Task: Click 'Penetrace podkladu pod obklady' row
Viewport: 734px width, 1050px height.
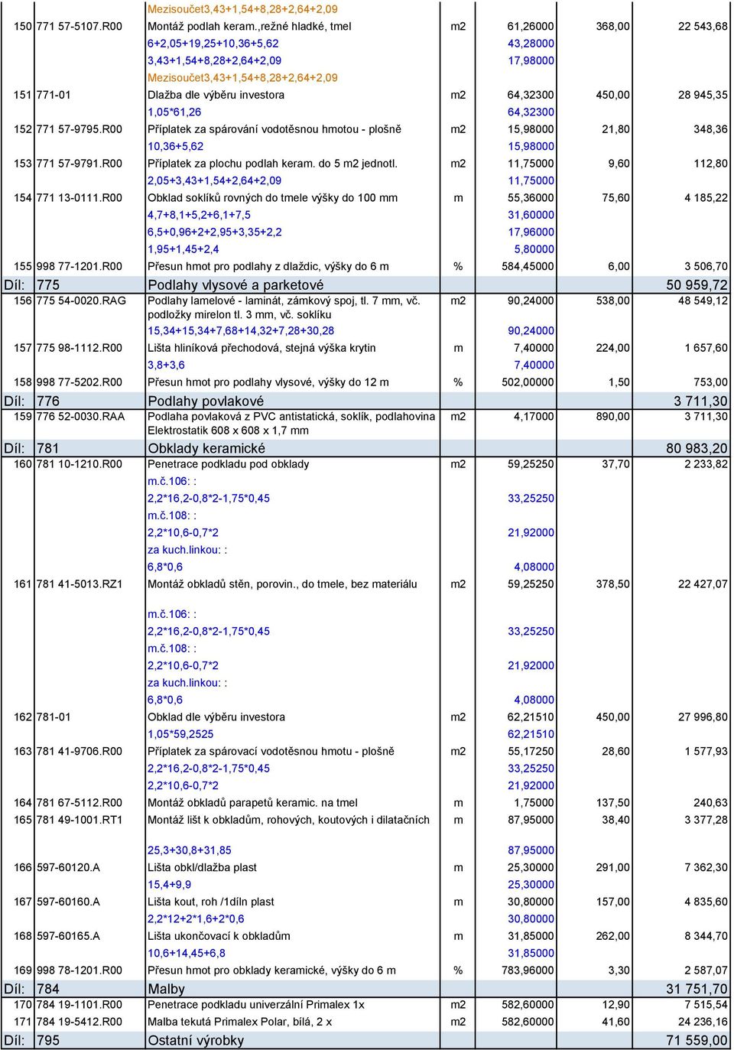Action: click(229, 464)
